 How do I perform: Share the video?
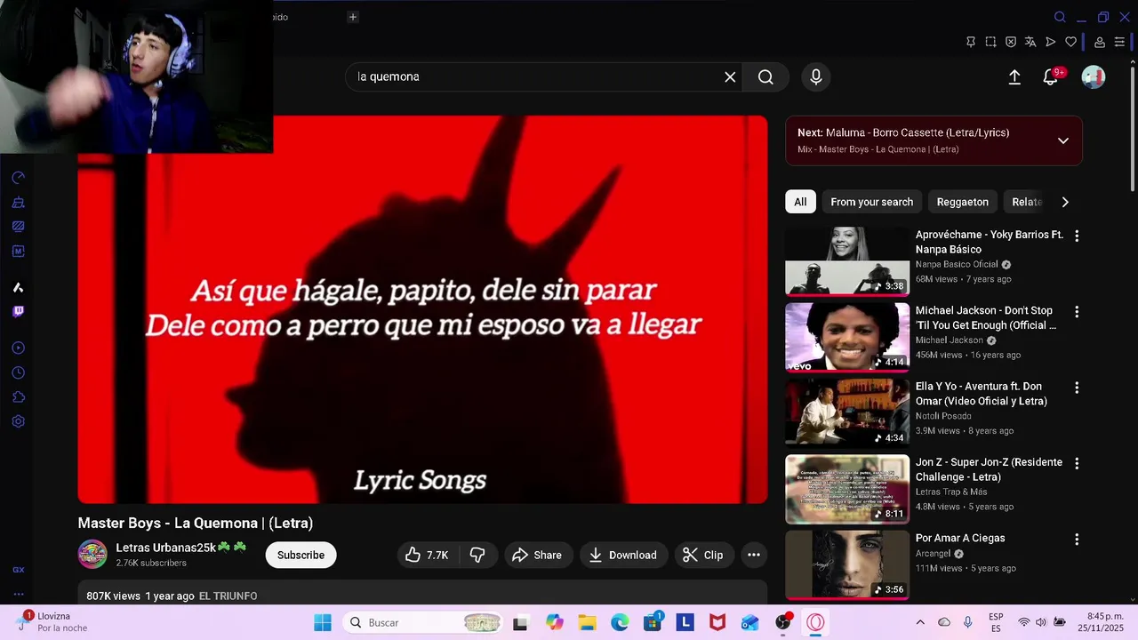pyautogui.click(x=538, y=555)
